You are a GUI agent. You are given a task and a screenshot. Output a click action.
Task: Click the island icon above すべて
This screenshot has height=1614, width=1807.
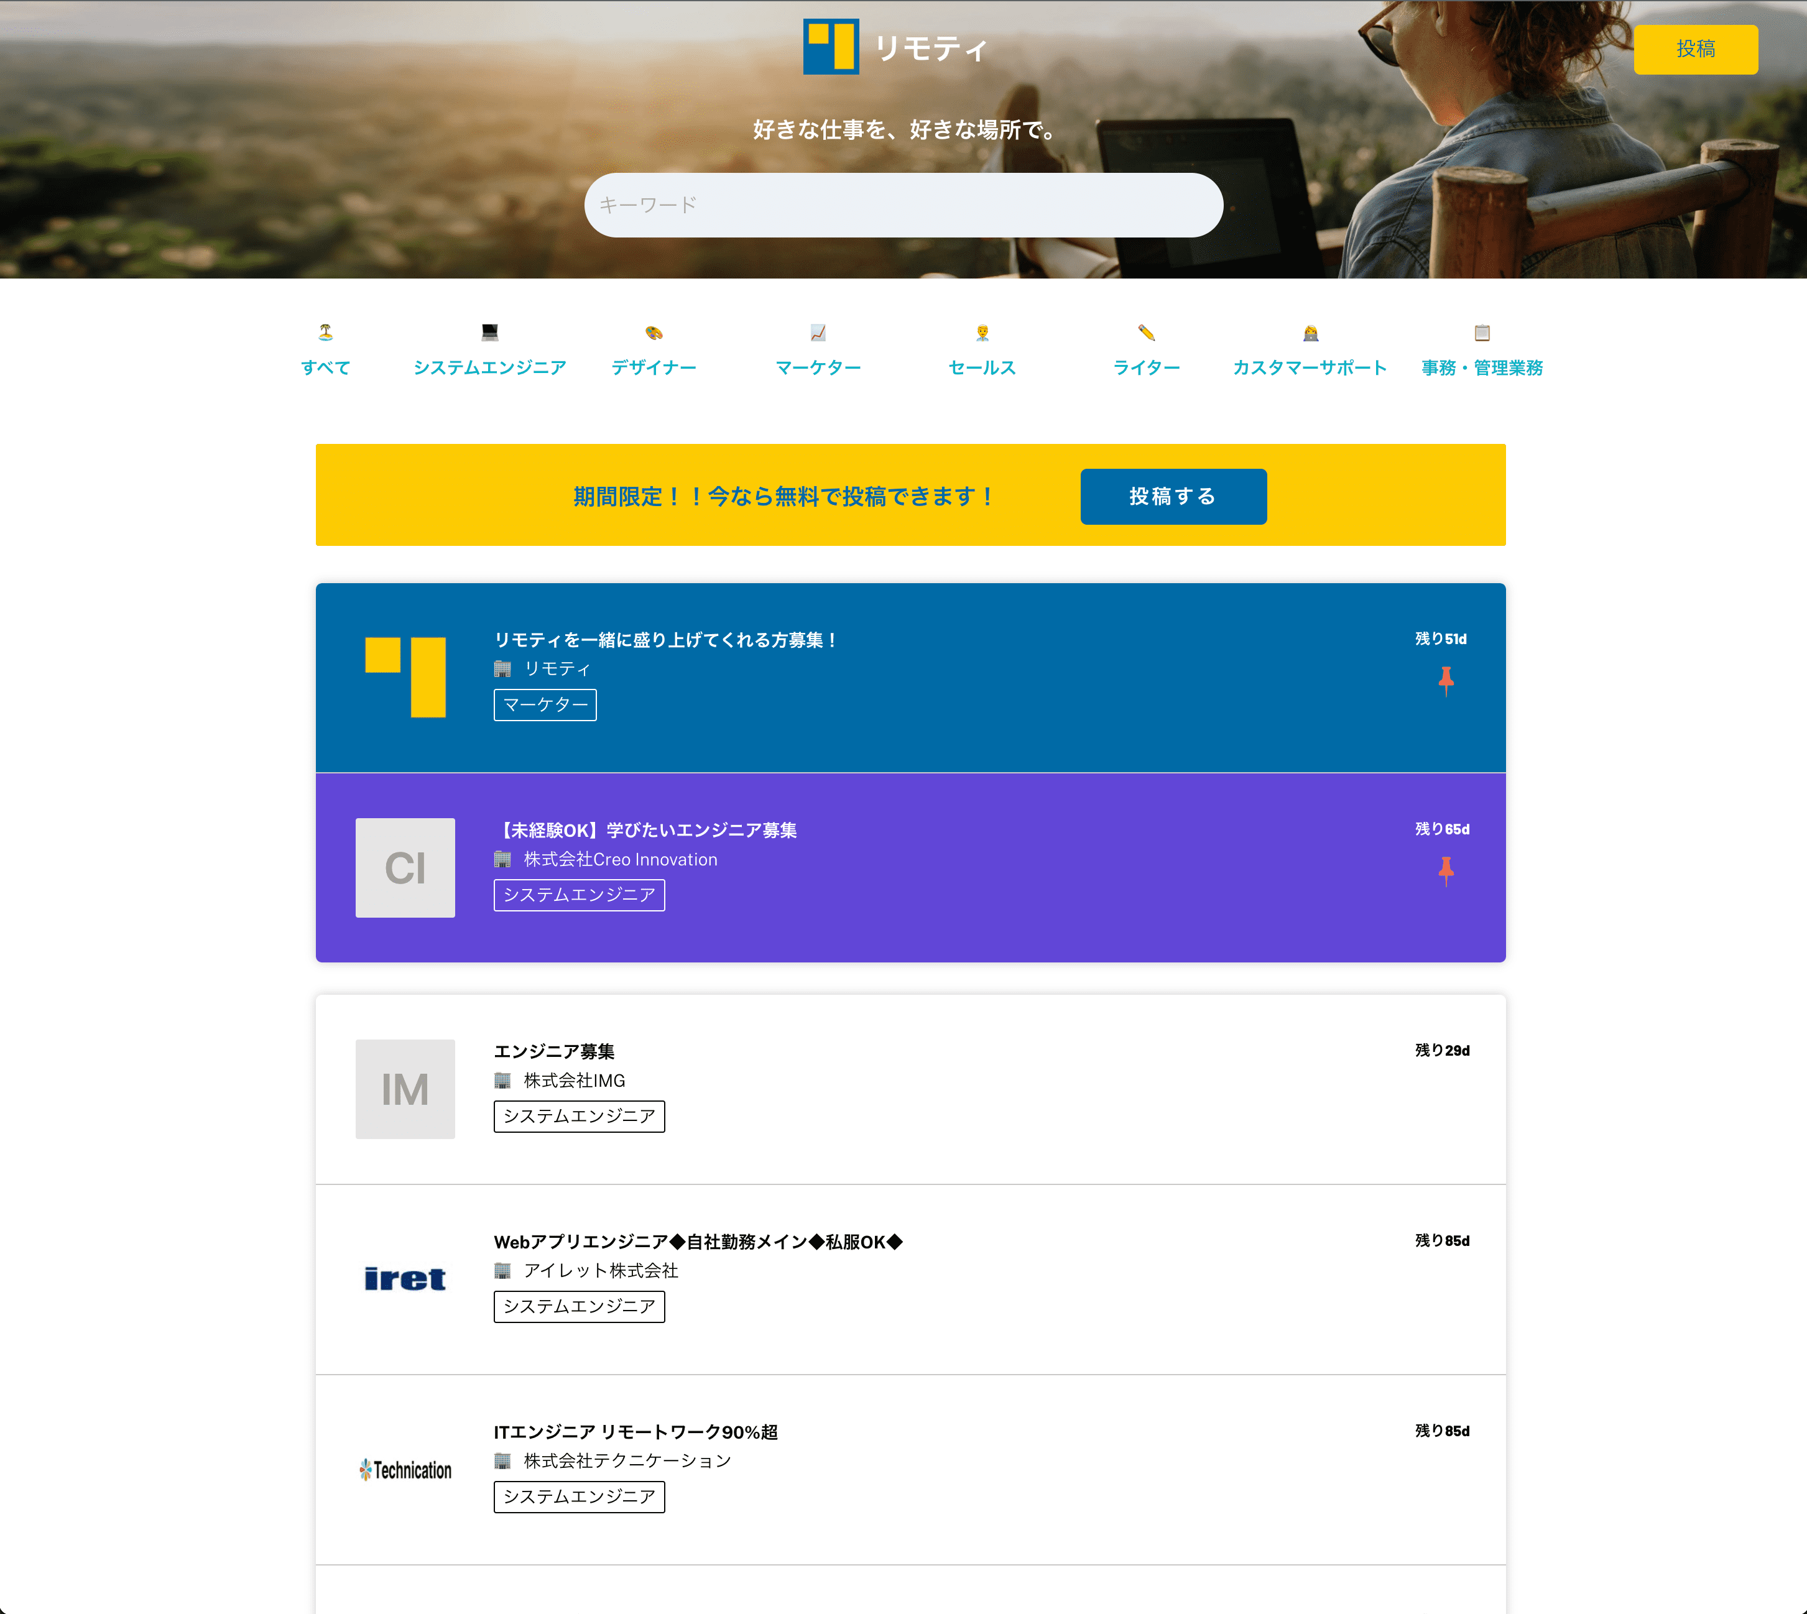point(326,333)
